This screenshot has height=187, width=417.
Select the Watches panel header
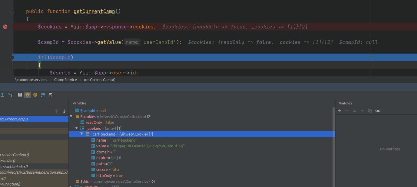point(345,103)
